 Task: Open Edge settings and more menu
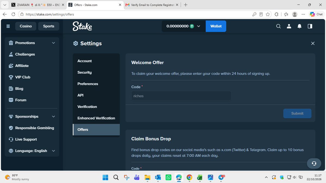point(303,14)
